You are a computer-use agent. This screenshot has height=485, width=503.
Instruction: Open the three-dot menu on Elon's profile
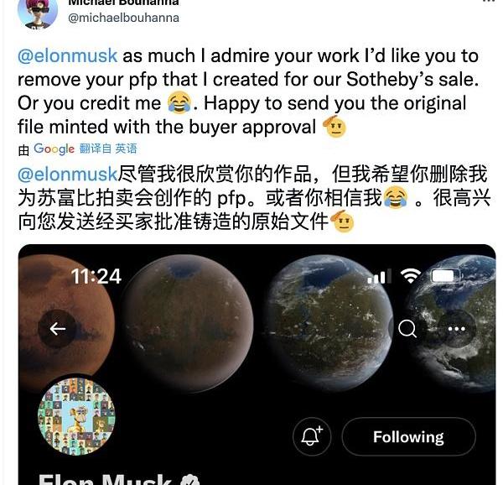click(x=457, y=329)
